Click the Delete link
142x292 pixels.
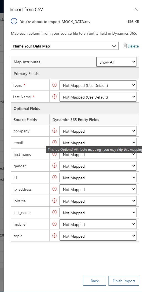point(133,46)
